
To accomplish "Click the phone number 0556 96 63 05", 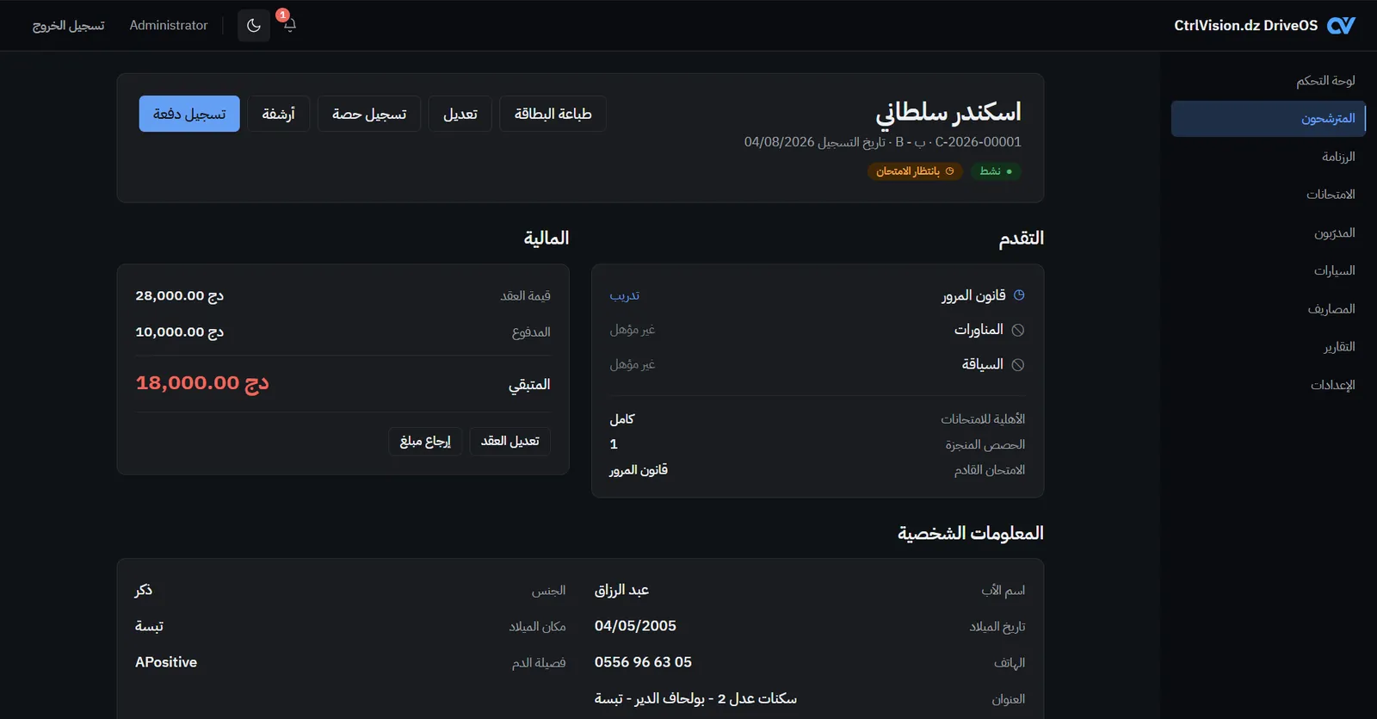I will pyautogui.click(x=643, y=662).
